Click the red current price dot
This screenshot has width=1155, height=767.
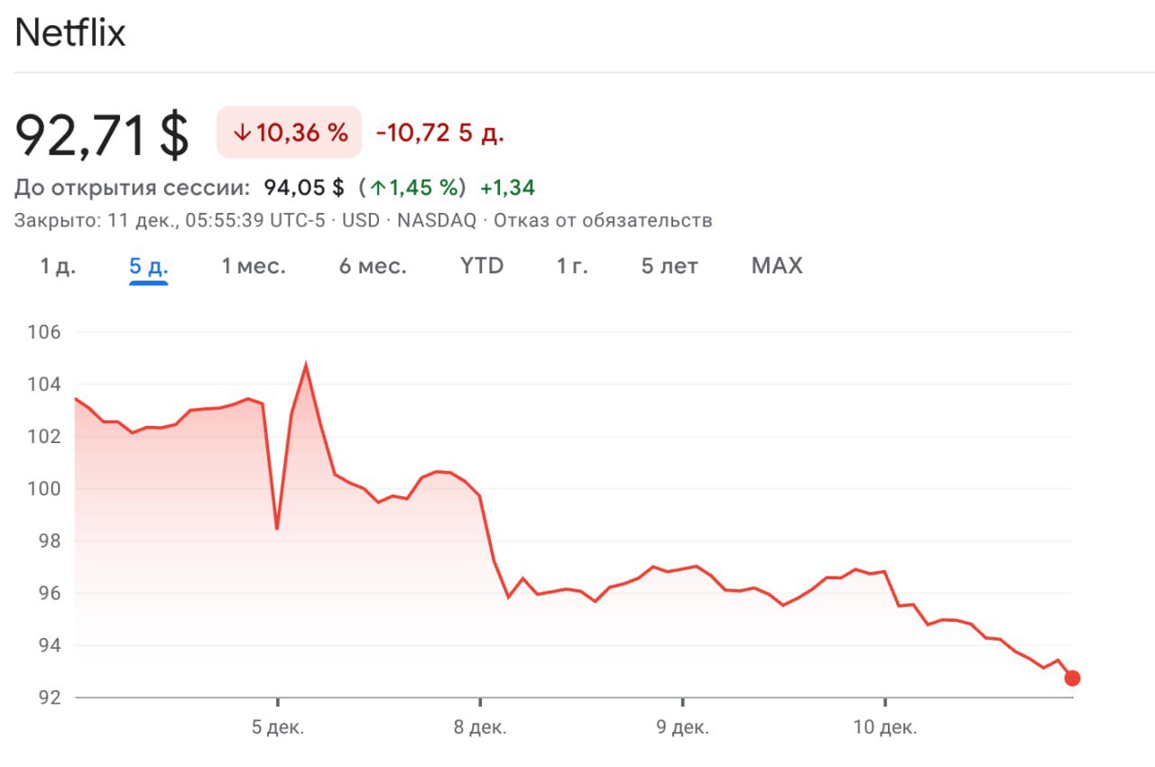pyautogui.click(x=1072, y=679)
